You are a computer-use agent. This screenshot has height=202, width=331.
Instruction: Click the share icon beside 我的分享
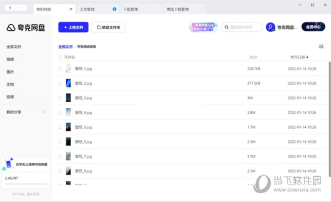click(x=44, y=112)
